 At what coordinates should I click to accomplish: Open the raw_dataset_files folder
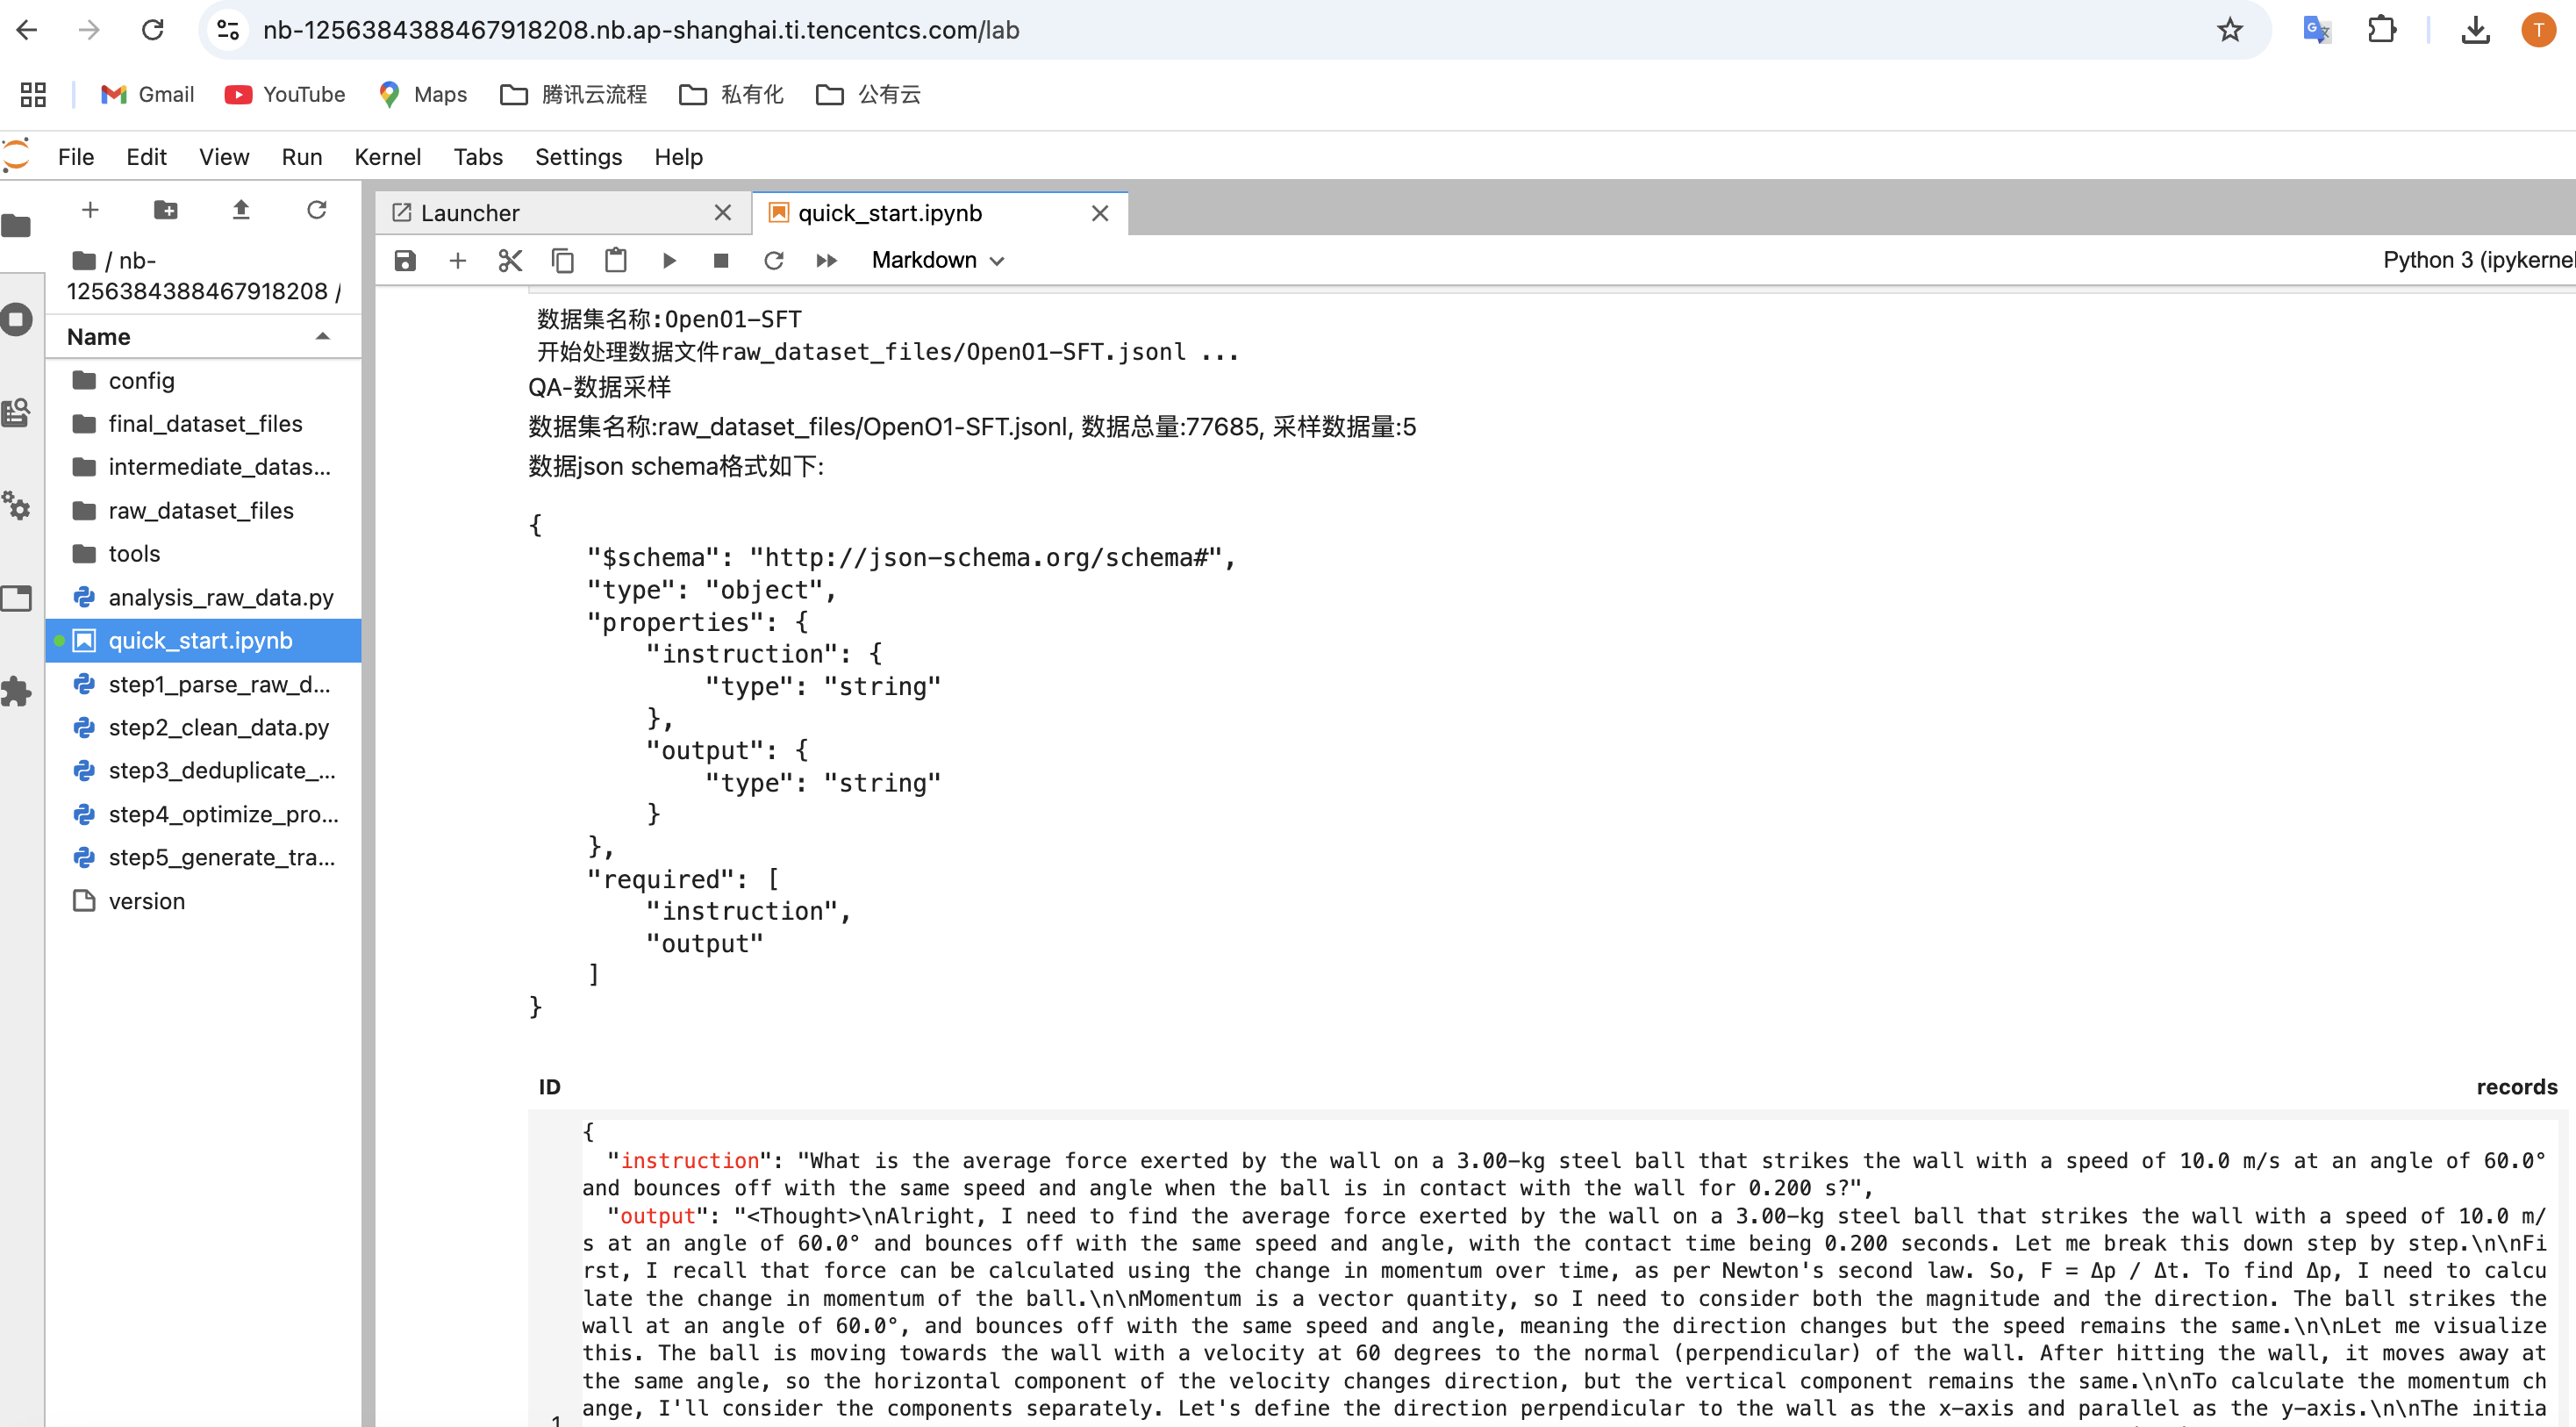point(204,511)
